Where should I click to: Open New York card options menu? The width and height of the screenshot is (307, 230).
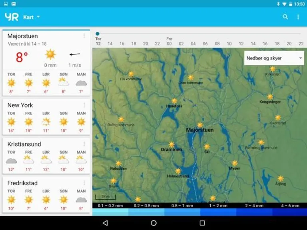tap(84, 105)
